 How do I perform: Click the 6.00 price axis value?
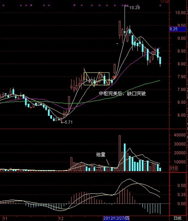(181, 115)
